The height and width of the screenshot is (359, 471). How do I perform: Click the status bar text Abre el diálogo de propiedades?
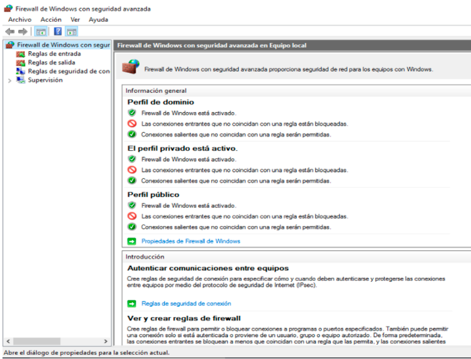(x=86, y=353)
